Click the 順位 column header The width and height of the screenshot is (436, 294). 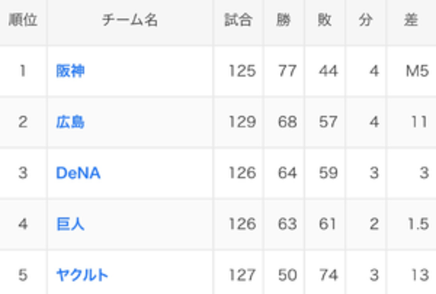click(23, 20)
